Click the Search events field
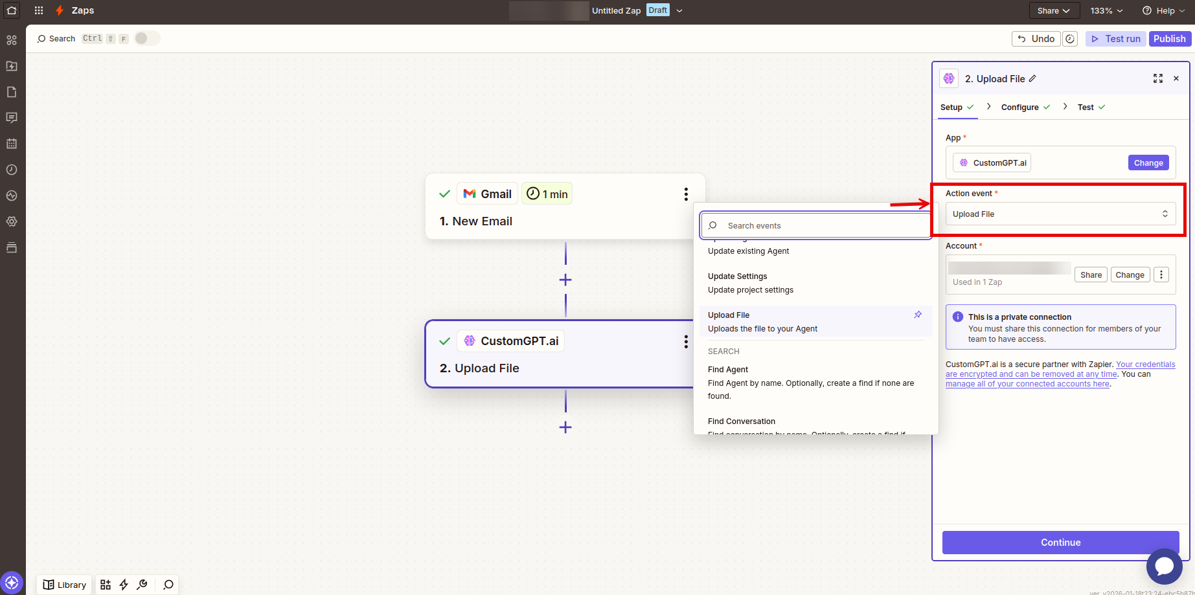Screen dimensions: 1195x595 point(816,225)
